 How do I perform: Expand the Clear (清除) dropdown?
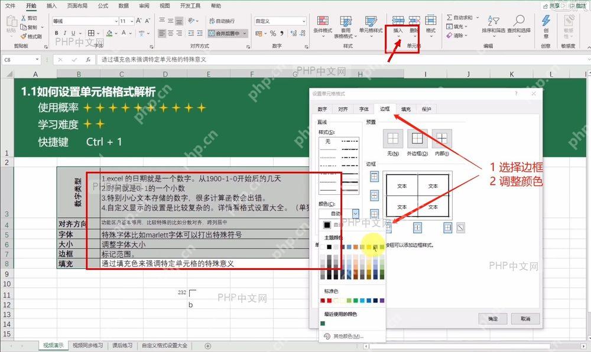[466, 36]
